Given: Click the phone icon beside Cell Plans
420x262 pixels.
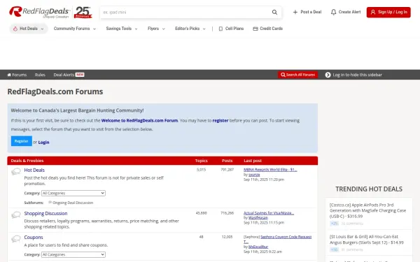Looking at the screenshot, I should click(x=220, y=29).
